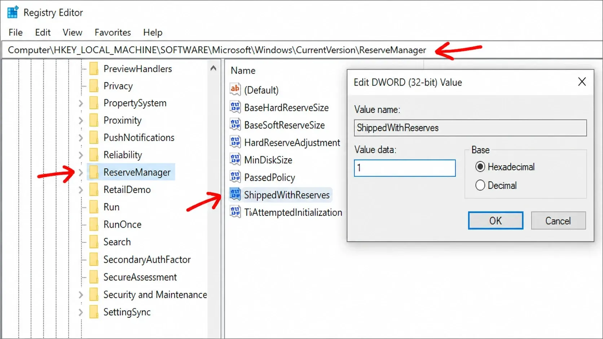Click the RunOnce folder icon
The image size is (603, 339).
click(94, 224)
